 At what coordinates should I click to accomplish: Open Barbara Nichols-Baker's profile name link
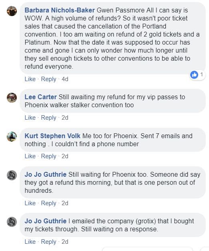(x=60, y=10)
